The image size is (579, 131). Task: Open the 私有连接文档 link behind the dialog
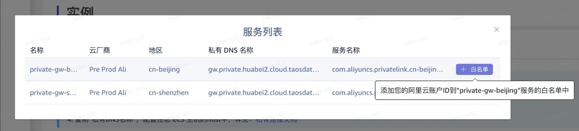pos(276,120)
